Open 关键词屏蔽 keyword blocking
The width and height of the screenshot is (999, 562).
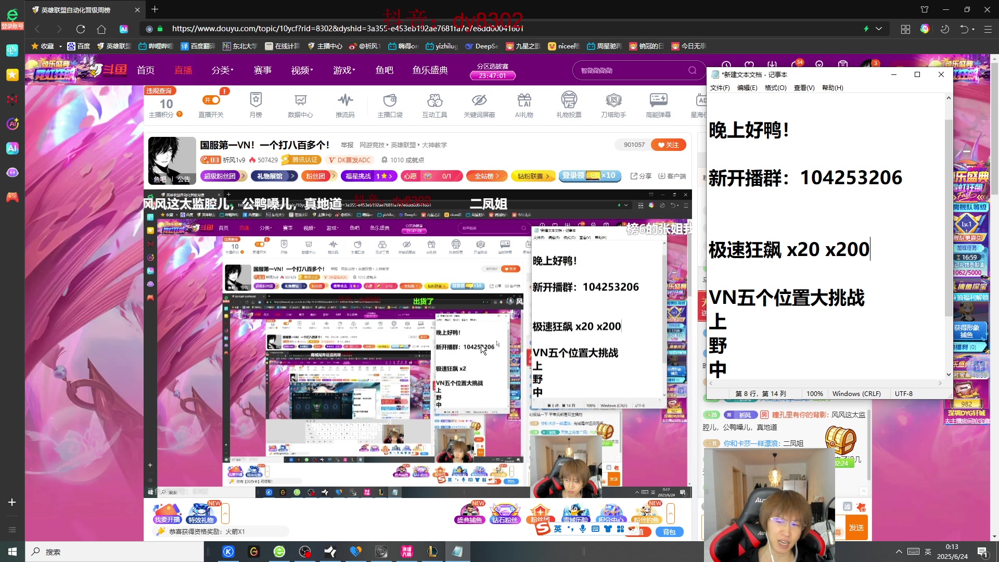click(479, 105)
